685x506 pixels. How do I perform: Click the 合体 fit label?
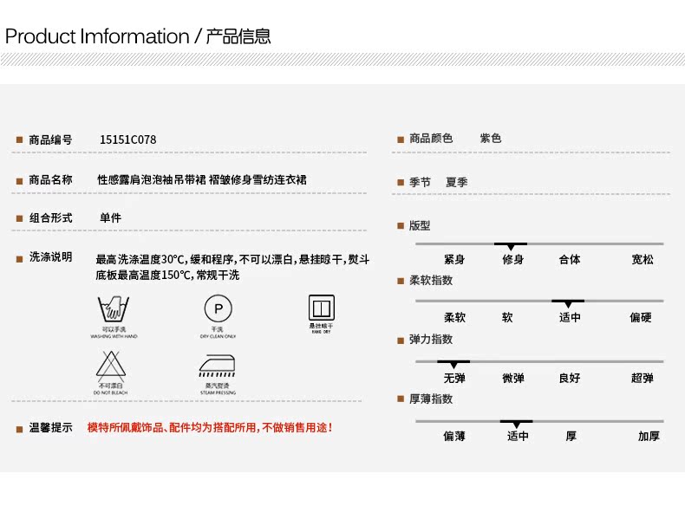570,260
